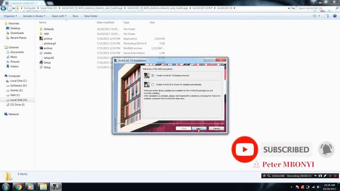Click Local Disk (H:) in breadcrumb
The height and width of the screenshot is (191, 340).
49,8
